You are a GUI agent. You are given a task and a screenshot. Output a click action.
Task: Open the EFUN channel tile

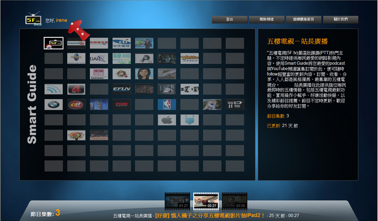121,89
